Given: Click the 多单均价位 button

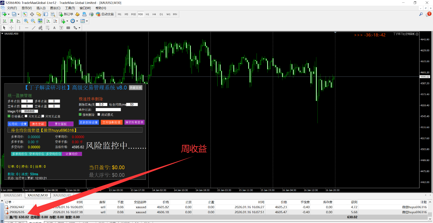Looking at the screenshot, I should click(x=20, y=154).
